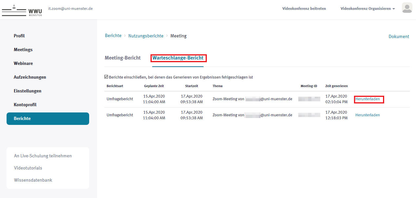Select Webinare in the sidebar
The image size is (416, 198).
[x=23, y=64]
